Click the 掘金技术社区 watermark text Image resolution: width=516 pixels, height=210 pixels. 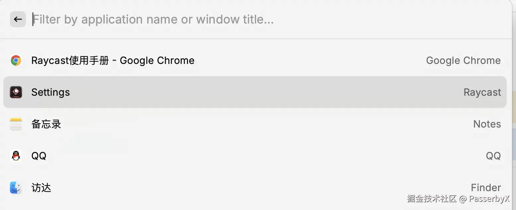[432, 199]
